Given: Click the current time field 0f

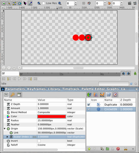Looking at the screenshot, I should click(x=10, y=73).
